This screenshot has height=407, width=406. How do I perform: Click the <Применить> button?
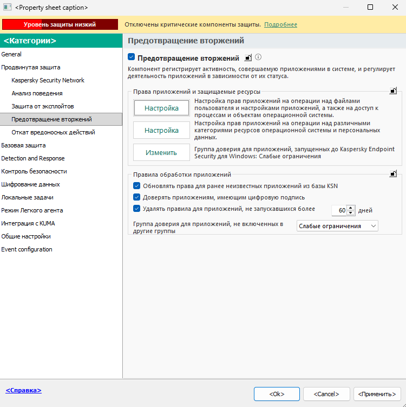[377, 394]
